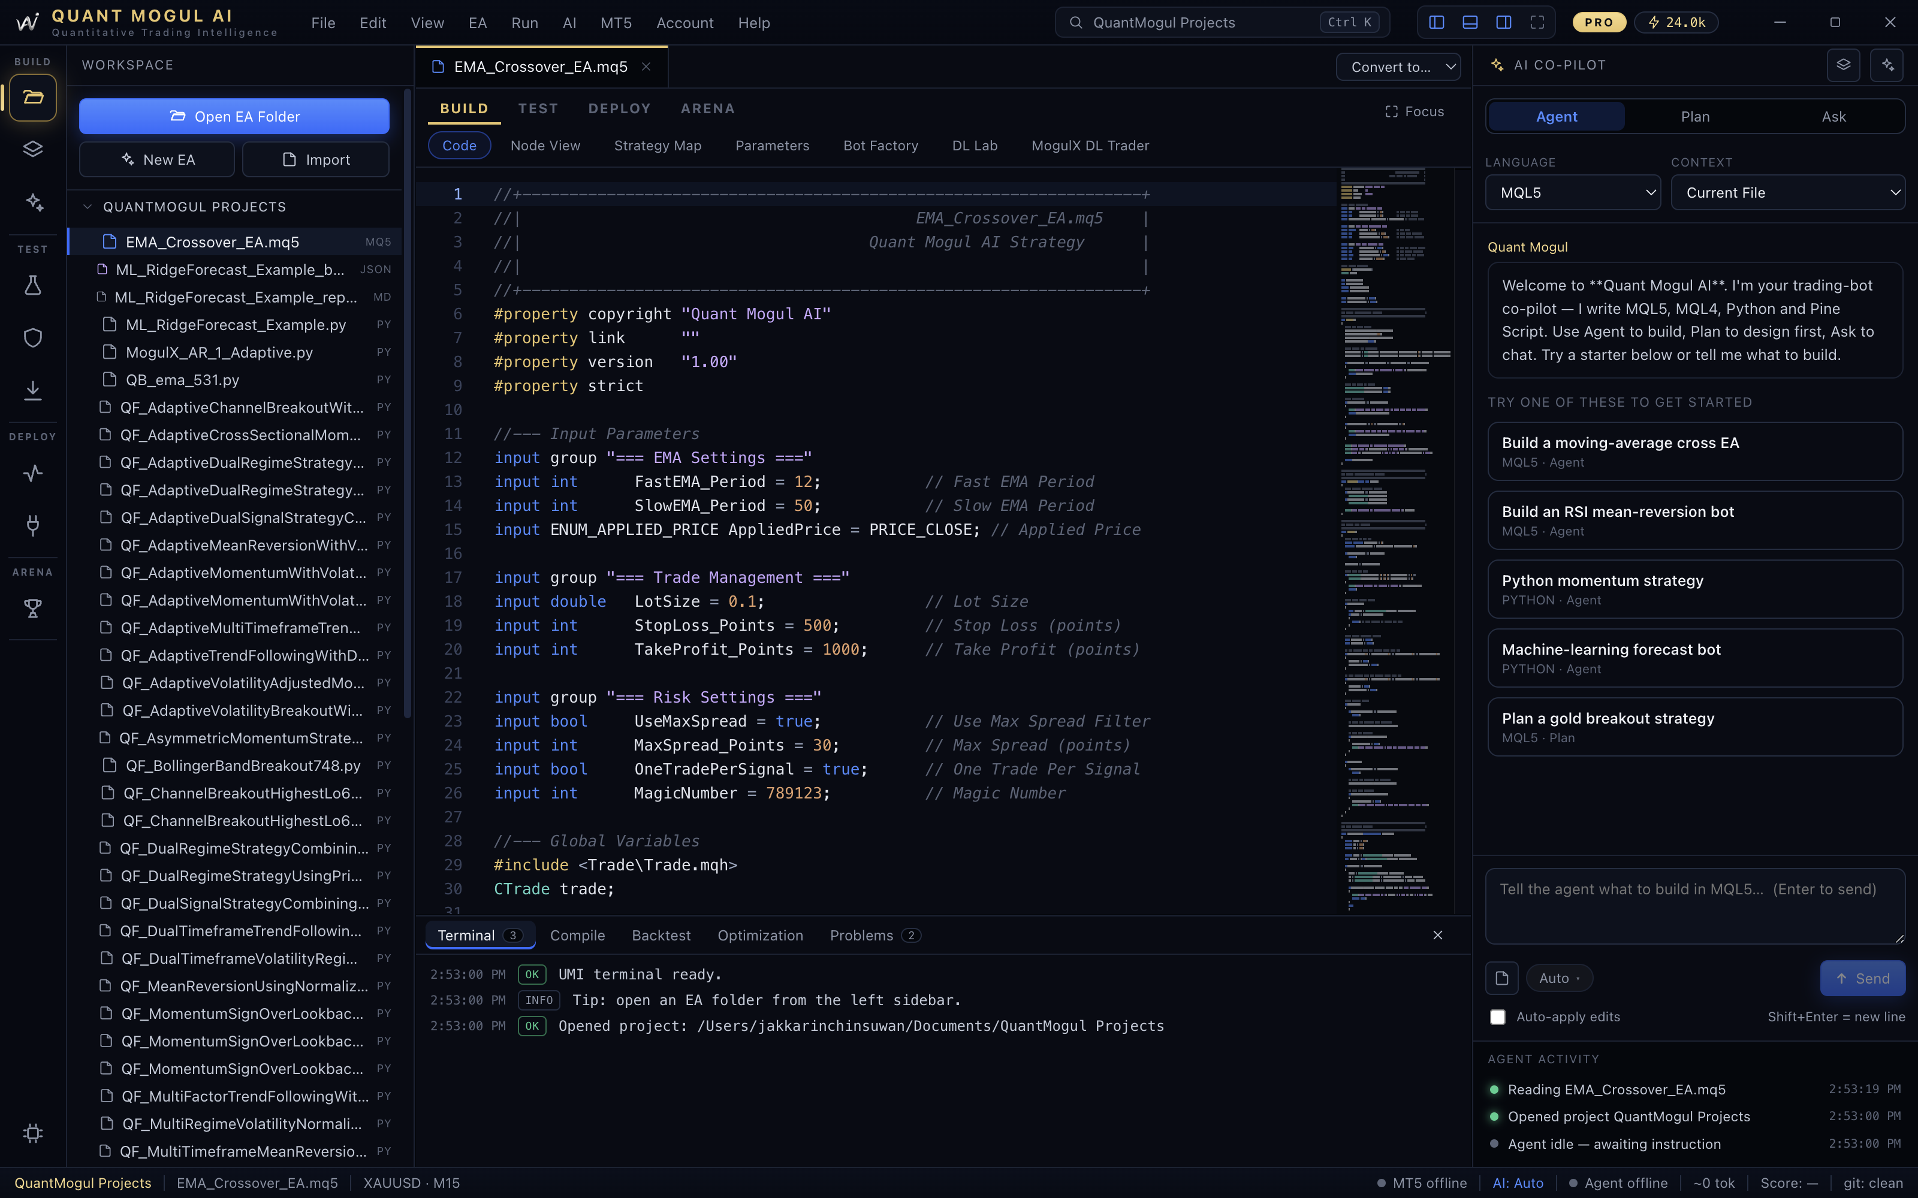Click git: clean in the status bar
This screenshot has width=1918, height=1198.
(x=1873, y=1183)
